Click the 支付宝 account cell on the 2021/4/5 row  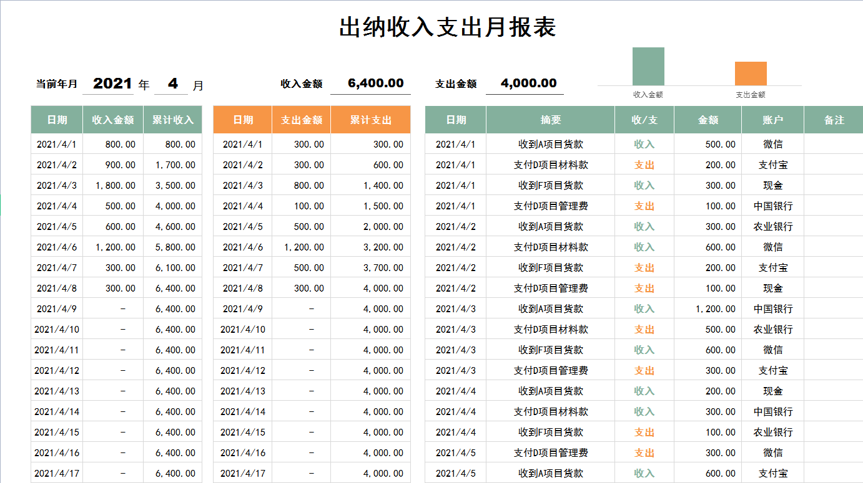(x=773, y=474)
